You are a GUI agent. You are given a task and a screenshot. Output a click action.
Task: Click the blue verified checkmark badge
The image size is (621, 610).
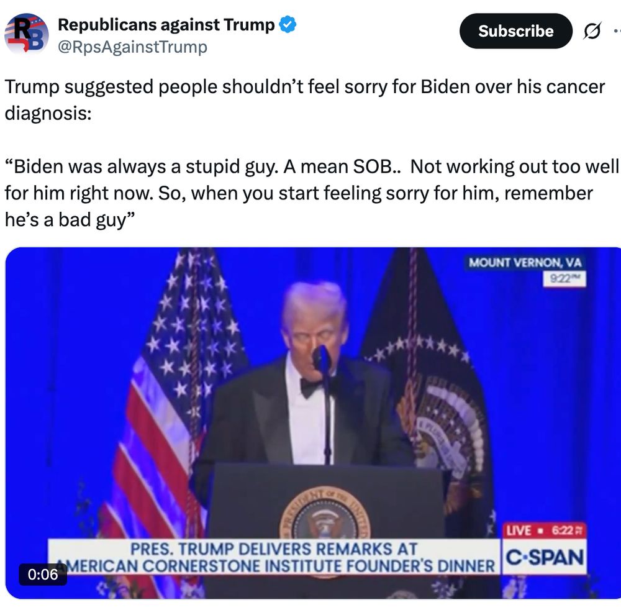[x=288, y=25]
